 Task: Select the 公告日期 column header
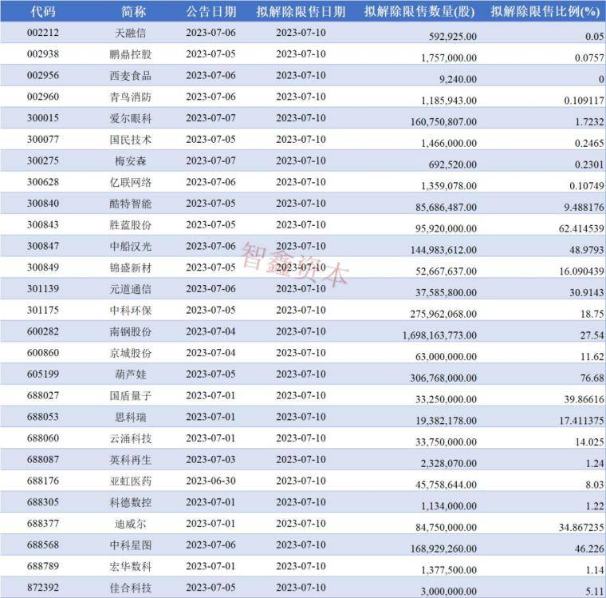(211, 11)
